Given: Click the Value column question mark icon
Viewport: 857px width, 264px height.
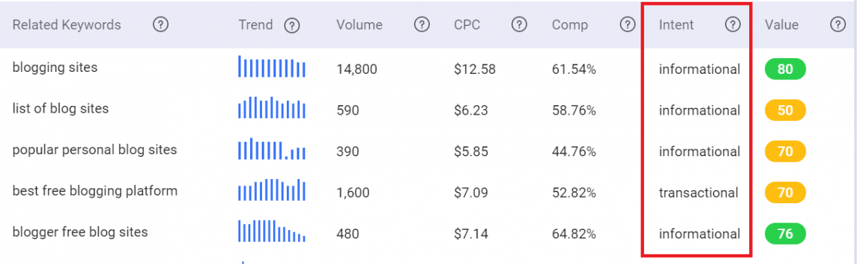Looking at the screenshot, I should (x=838, y=25).
